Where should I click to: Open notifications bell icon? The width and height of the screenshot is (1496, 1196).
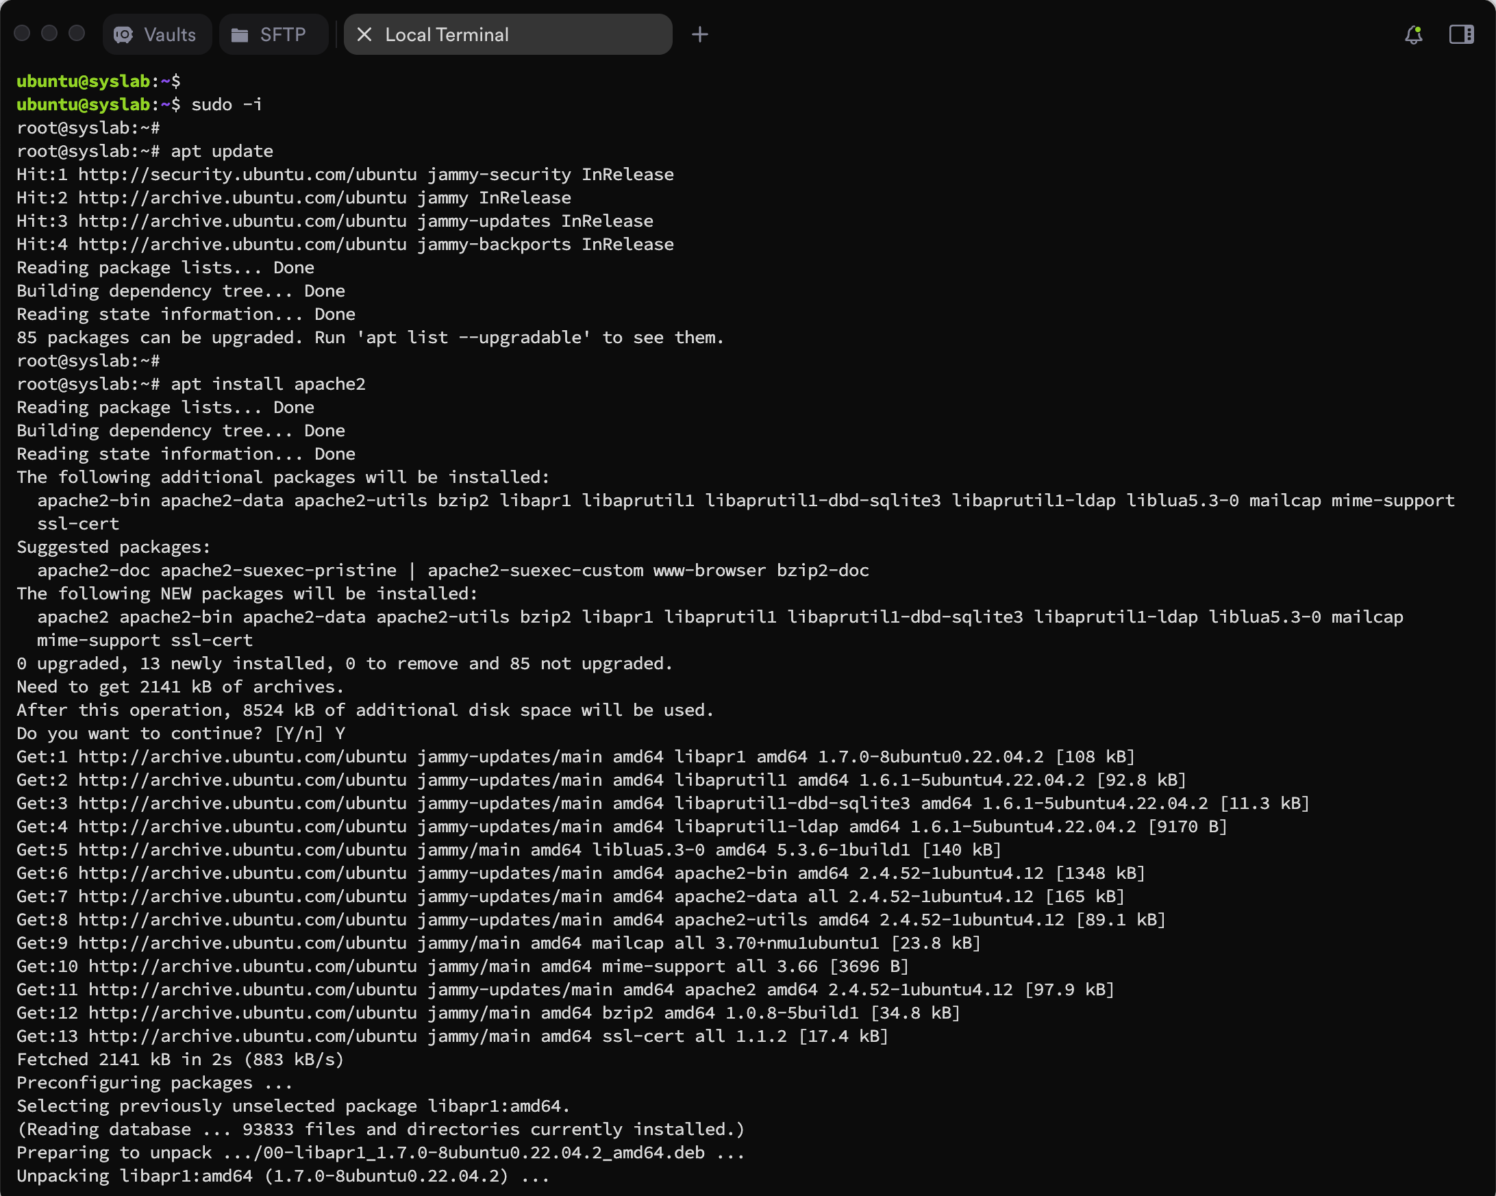1413,35
